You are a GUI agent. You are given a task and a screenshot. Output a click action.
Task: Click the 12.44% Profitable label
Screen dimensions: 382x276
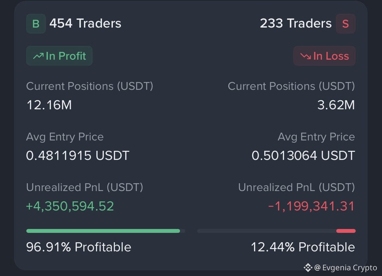point(303,247)
